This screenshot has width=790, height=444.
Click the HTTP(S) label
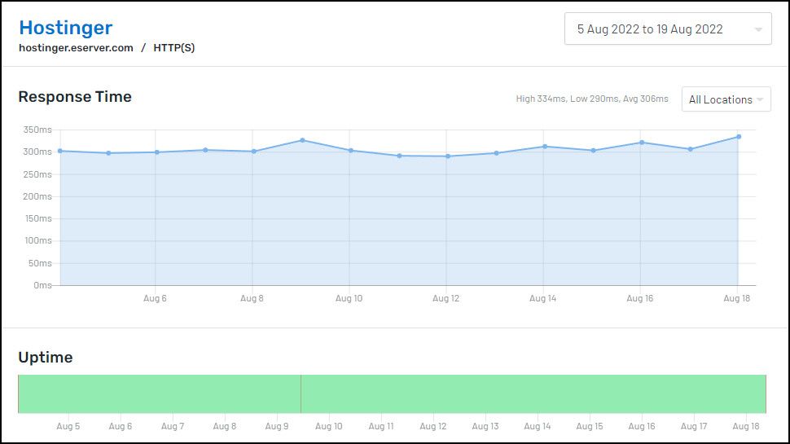[173, 48]
